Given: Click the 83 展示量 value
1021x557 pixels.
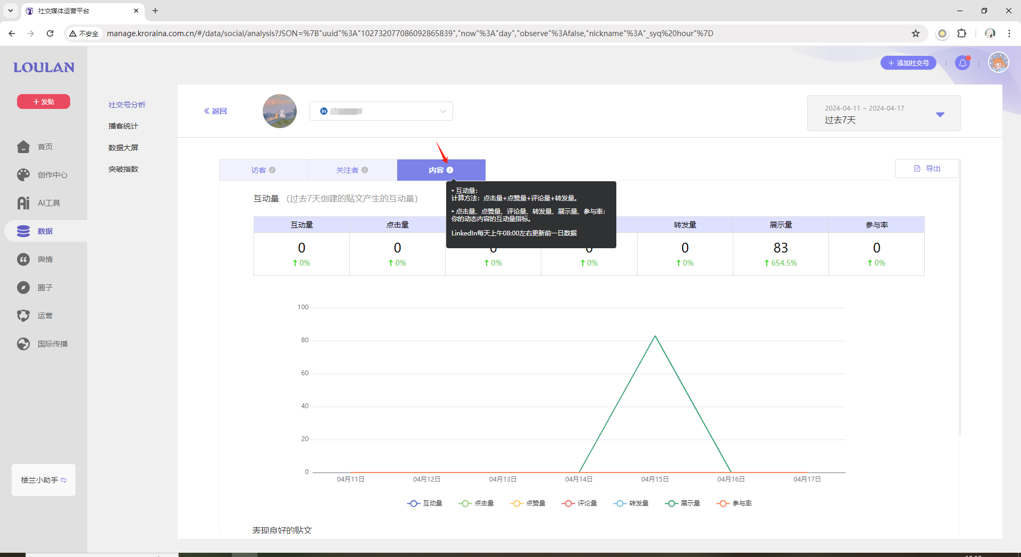Looking at the screenshot, I should click(x=781, y=248).
